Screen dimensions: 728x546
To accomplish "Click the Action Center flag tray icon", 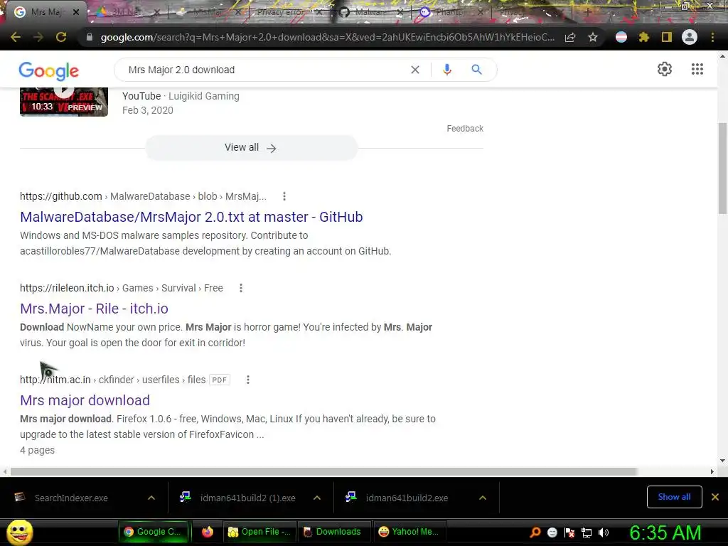I will point(569,532).
